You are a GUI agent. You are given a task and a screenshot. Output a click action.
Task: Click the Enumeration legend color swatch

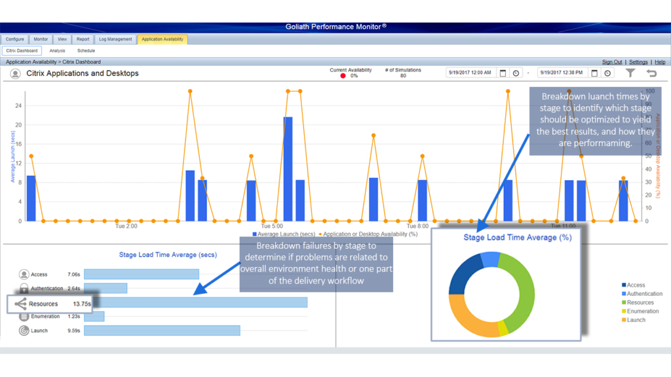pyautogui.click(x=624, y=311)
